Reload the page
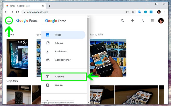This screenshot has width=171, height=106. [x=17, y=12]
